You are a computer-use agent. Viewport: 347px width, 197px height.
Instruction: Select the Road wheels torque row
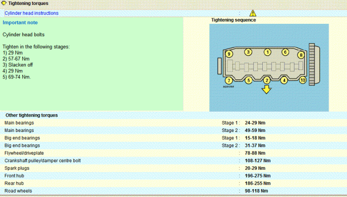coord(173,191)
